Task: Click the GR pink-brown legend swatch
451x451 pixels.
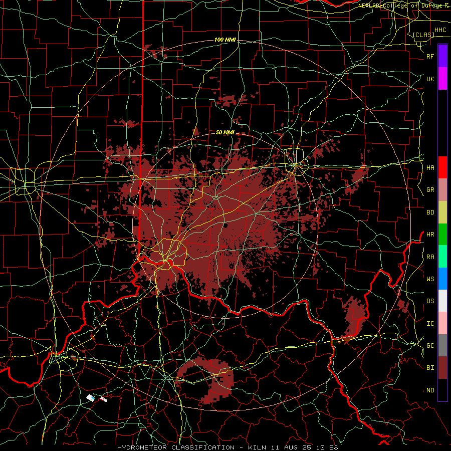Action: [442, 189]
